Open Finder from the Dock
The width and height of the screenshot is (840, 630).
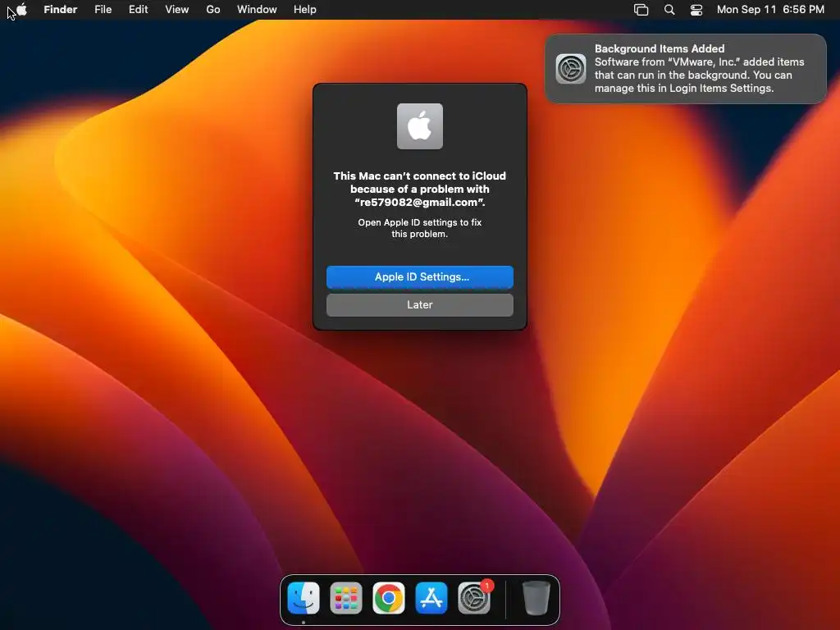coord(304,598)
